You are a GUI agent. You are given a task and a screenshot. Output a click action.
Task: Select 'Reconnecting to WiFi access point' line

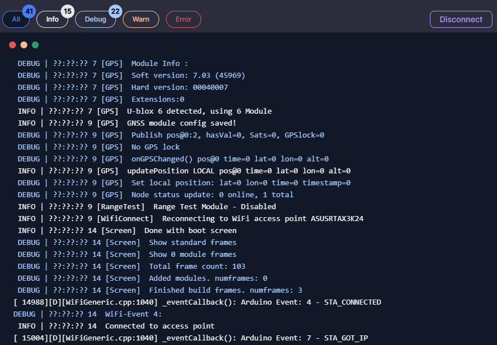coord(190,219)
